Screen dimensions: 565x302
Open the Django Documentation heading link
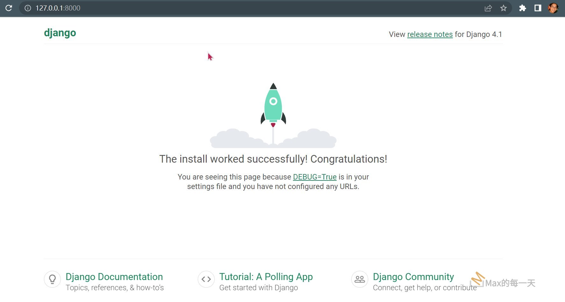[114, 277]
